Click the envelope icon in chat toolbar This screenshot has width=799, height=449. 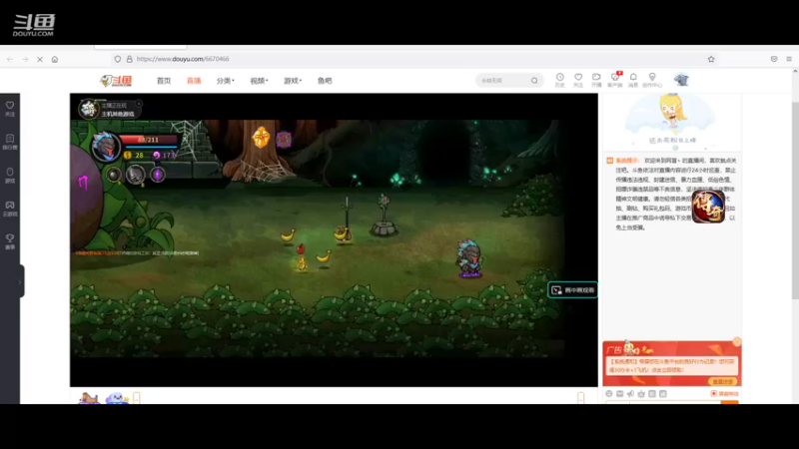[x=619, y=393]
